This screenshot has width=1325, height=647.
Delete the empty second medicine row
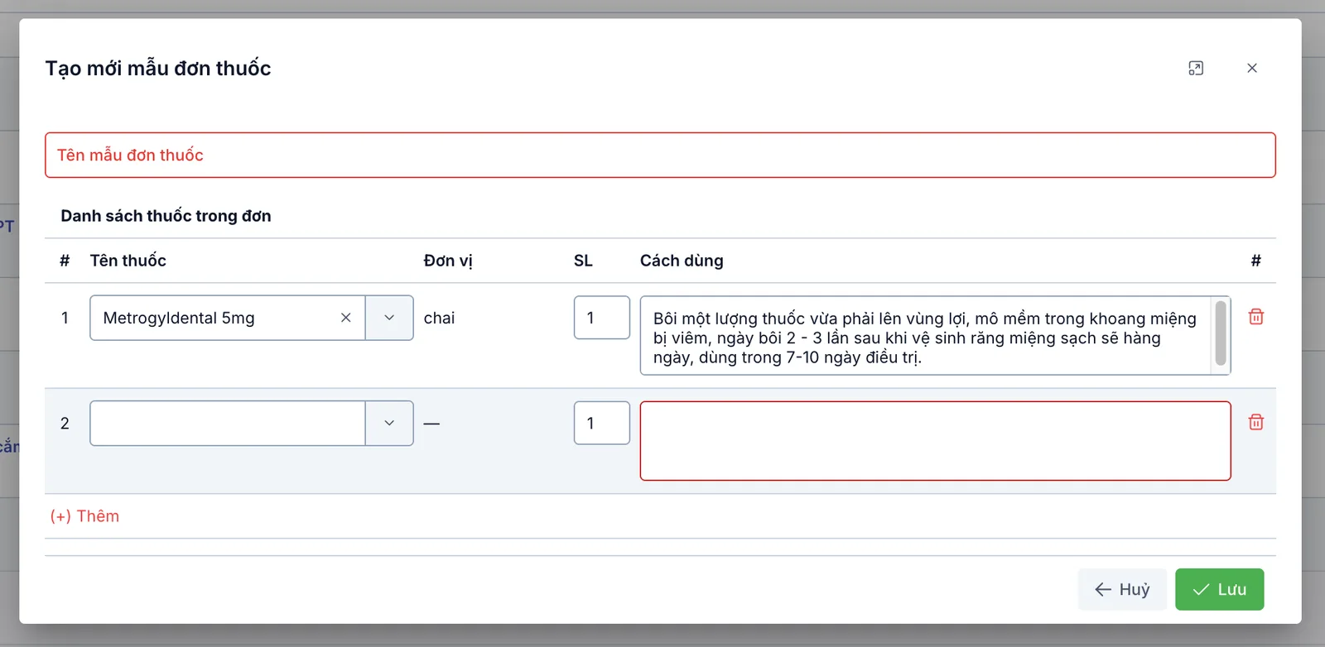pyautogui.click(x=1256, y=422)
